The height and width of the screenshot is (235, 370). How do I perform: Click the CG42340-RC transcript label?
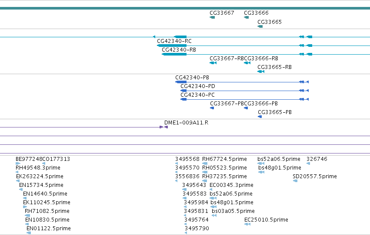coord(174,41)
